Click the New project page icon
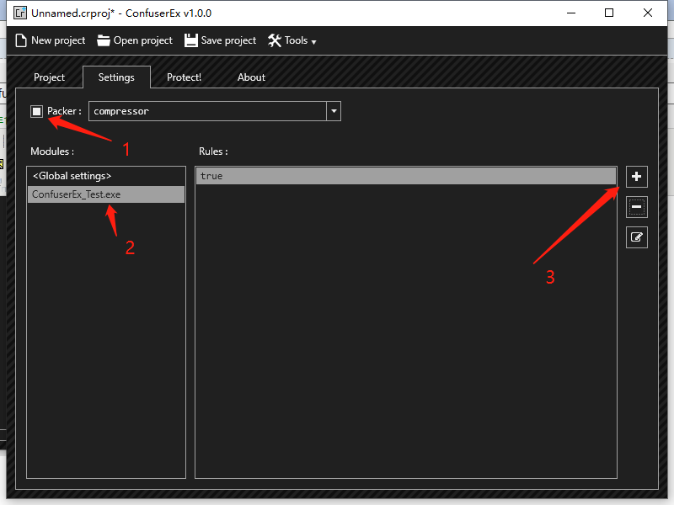 pos(21,40)
